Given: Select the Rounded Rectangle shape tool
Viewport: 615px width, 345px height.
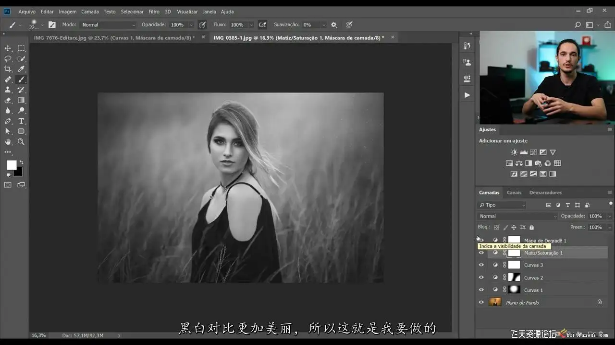Looking at the screenshot, I should point(22,131).
